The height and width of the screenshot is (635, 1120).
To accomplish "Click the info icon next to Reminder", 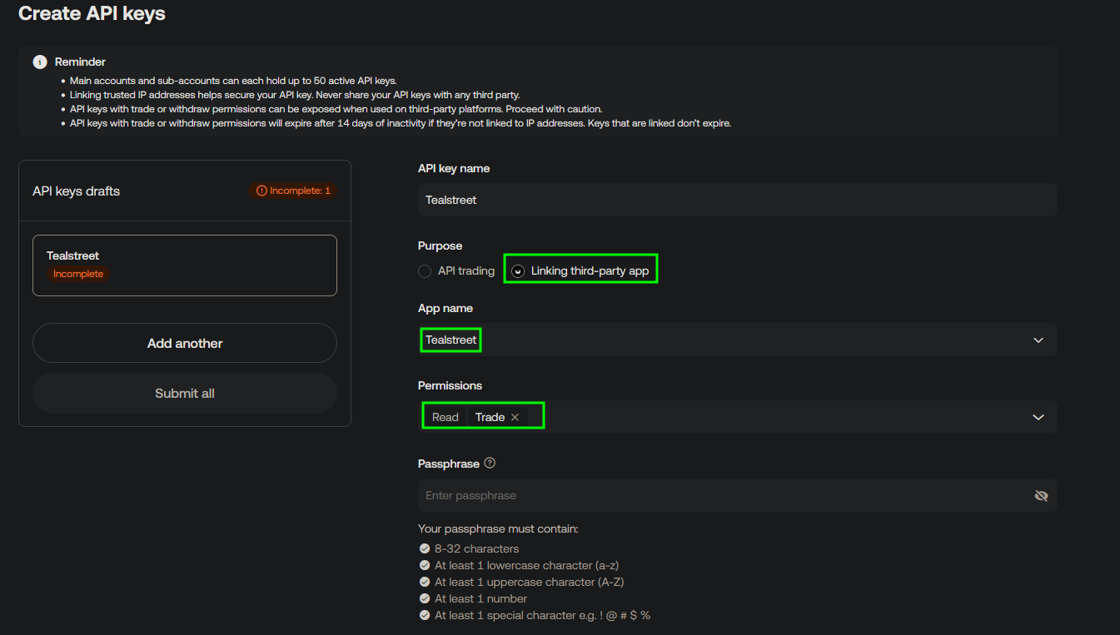I will (39, 62).
